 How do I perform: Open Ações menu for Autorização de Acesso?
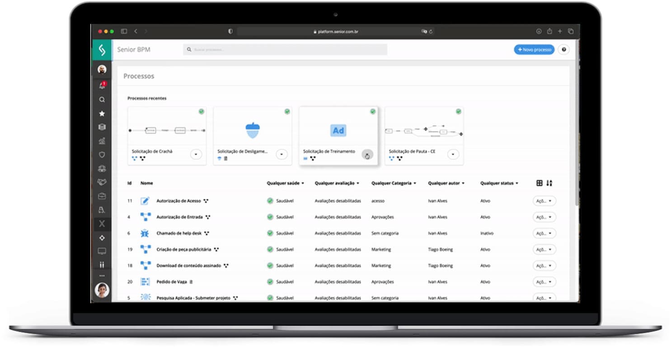click(x=544, y=201)
